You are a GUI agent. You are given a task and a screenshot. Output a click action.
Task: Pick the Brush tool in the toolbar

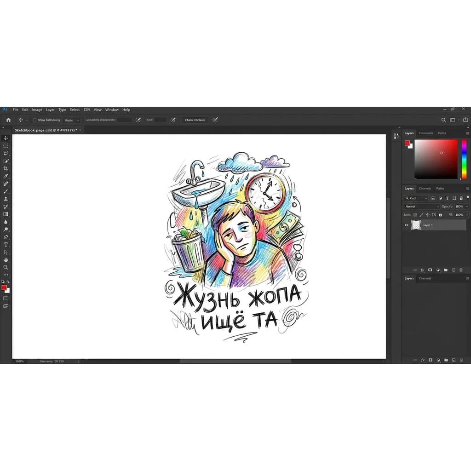(6, 191)
